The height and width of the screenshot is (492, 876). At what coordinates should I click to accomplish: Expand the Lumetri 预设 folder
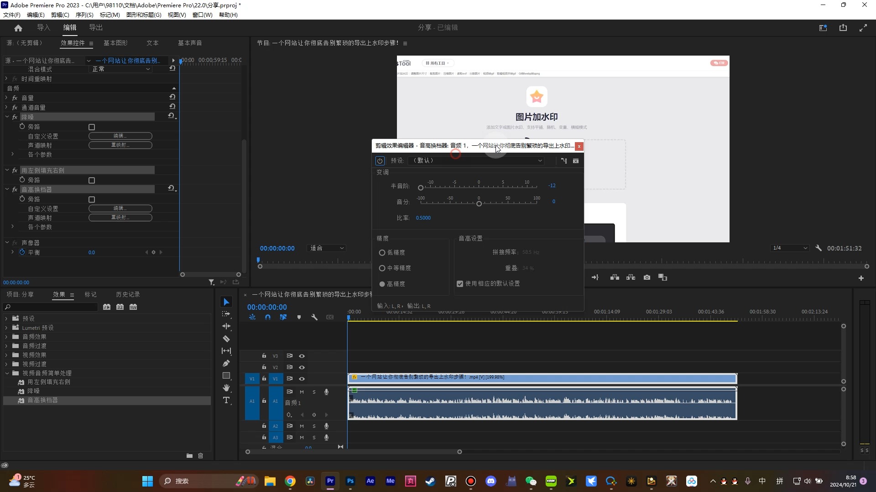point(6,328)
